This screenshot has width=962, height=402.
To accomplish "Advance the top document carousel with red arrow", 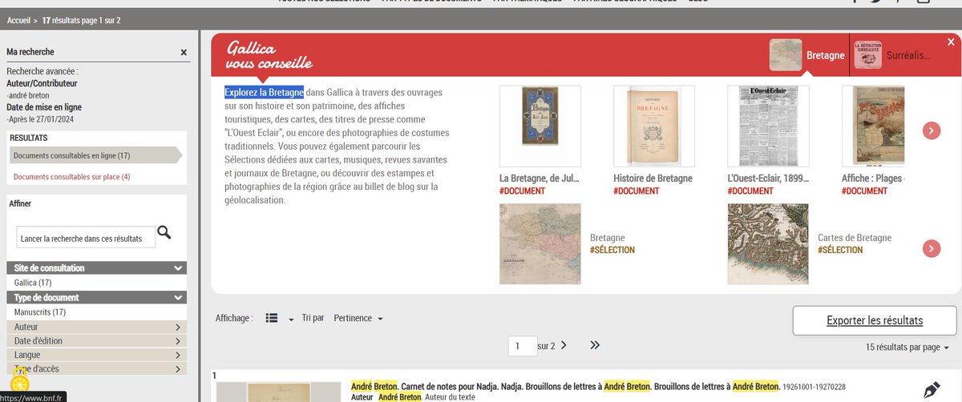I will pos(931,131).
